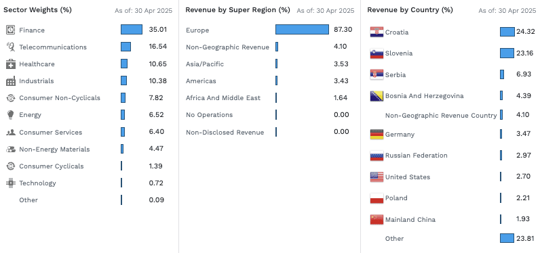Click the Non-Geographic Revenue region label
The width and height of the screenshot is (540, 253).
click(228, 47)
